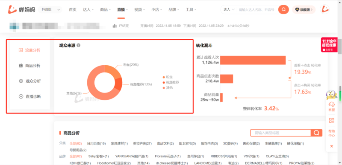Expand the 视频 navigation menu
This screenshot has height=165, width=342.
140,9
